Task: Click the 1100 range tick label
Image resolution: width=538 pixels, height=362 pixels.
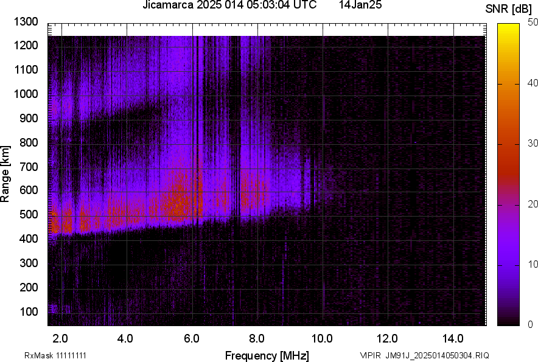Action: tap(26, 69)
